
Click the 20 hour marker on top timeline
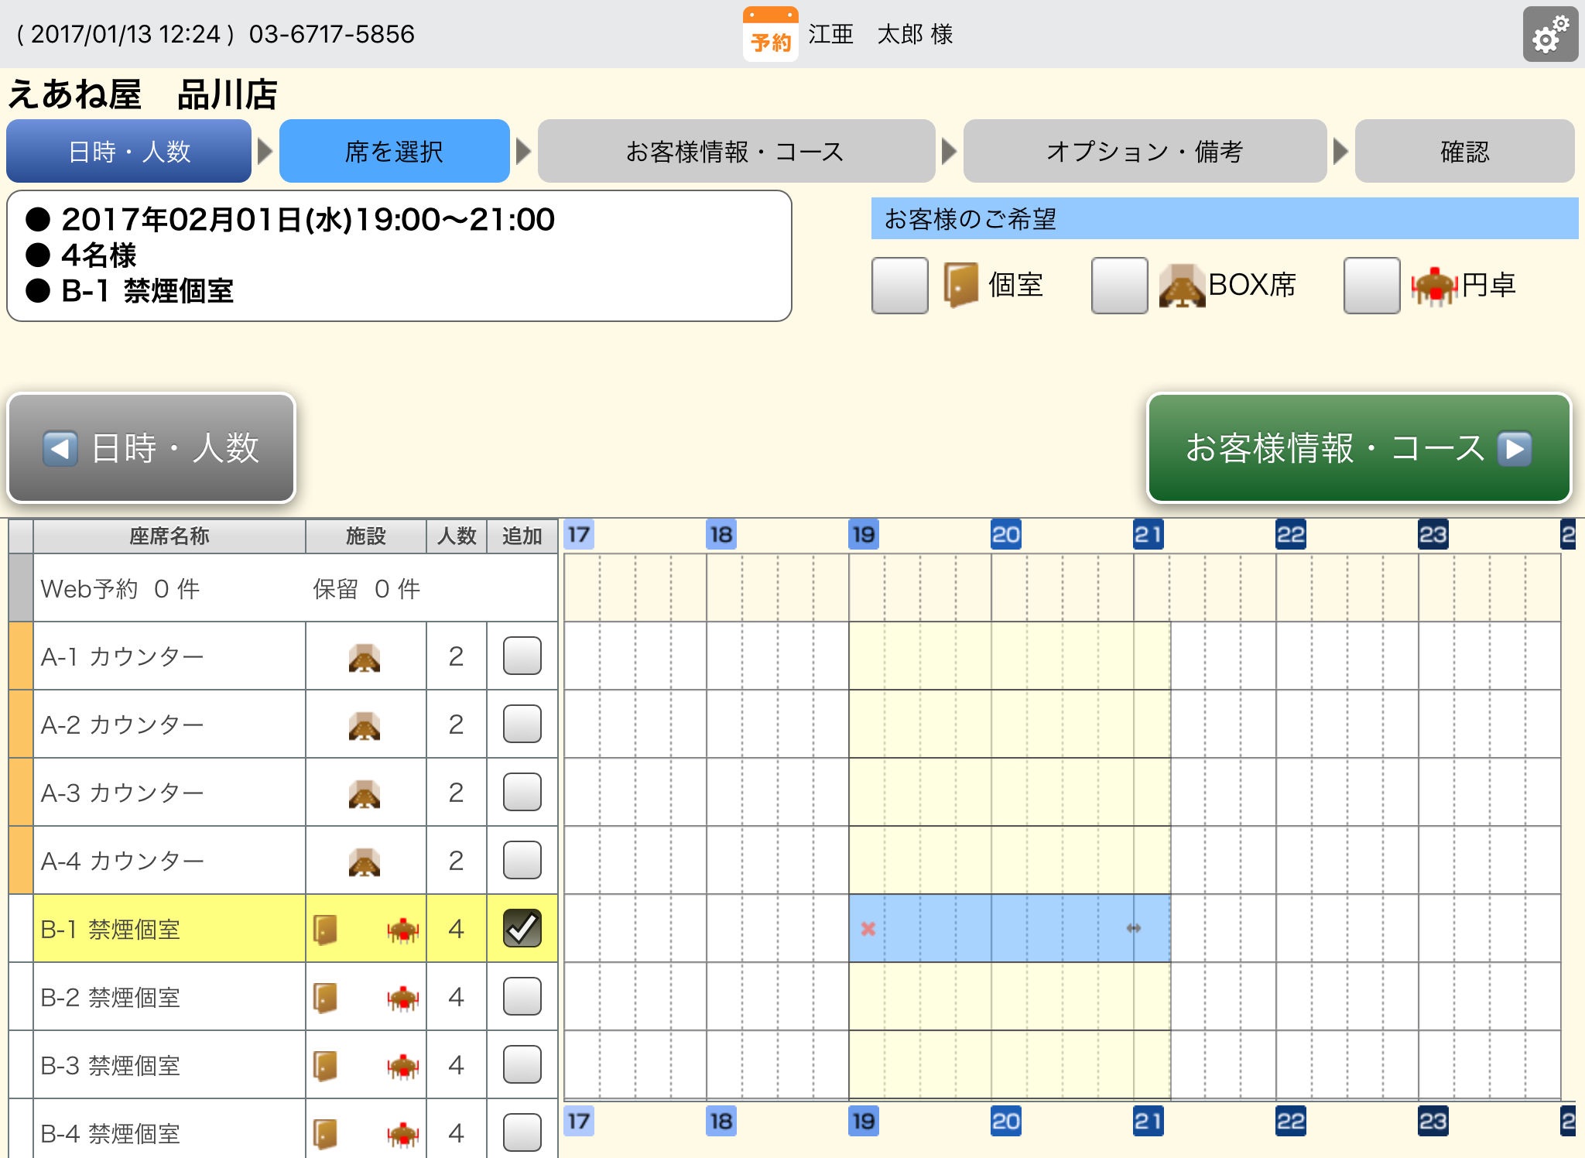tap(1005, 534)
